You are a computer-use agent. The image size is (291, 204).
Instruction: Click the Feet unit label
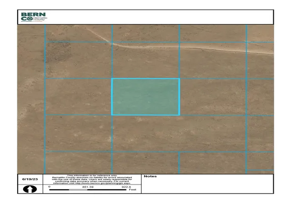coord(132,189)
